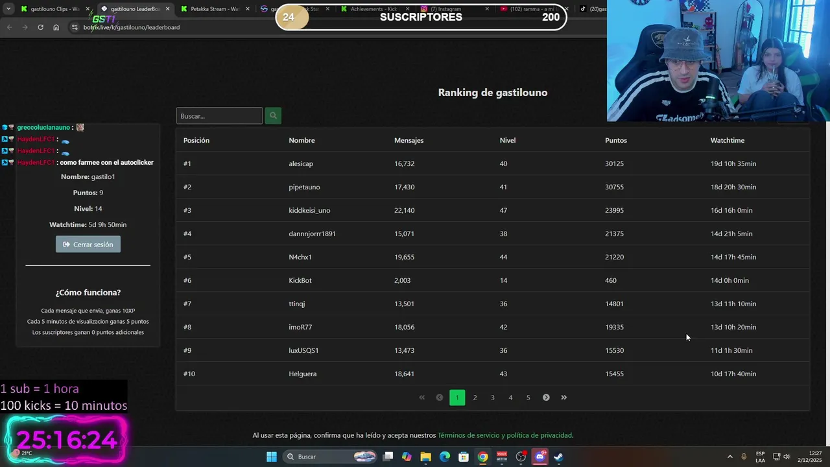The height and width of the screenshot is (467, 830).
Task: Open Microsoft Edge from the taskbar
Action: 445,457
